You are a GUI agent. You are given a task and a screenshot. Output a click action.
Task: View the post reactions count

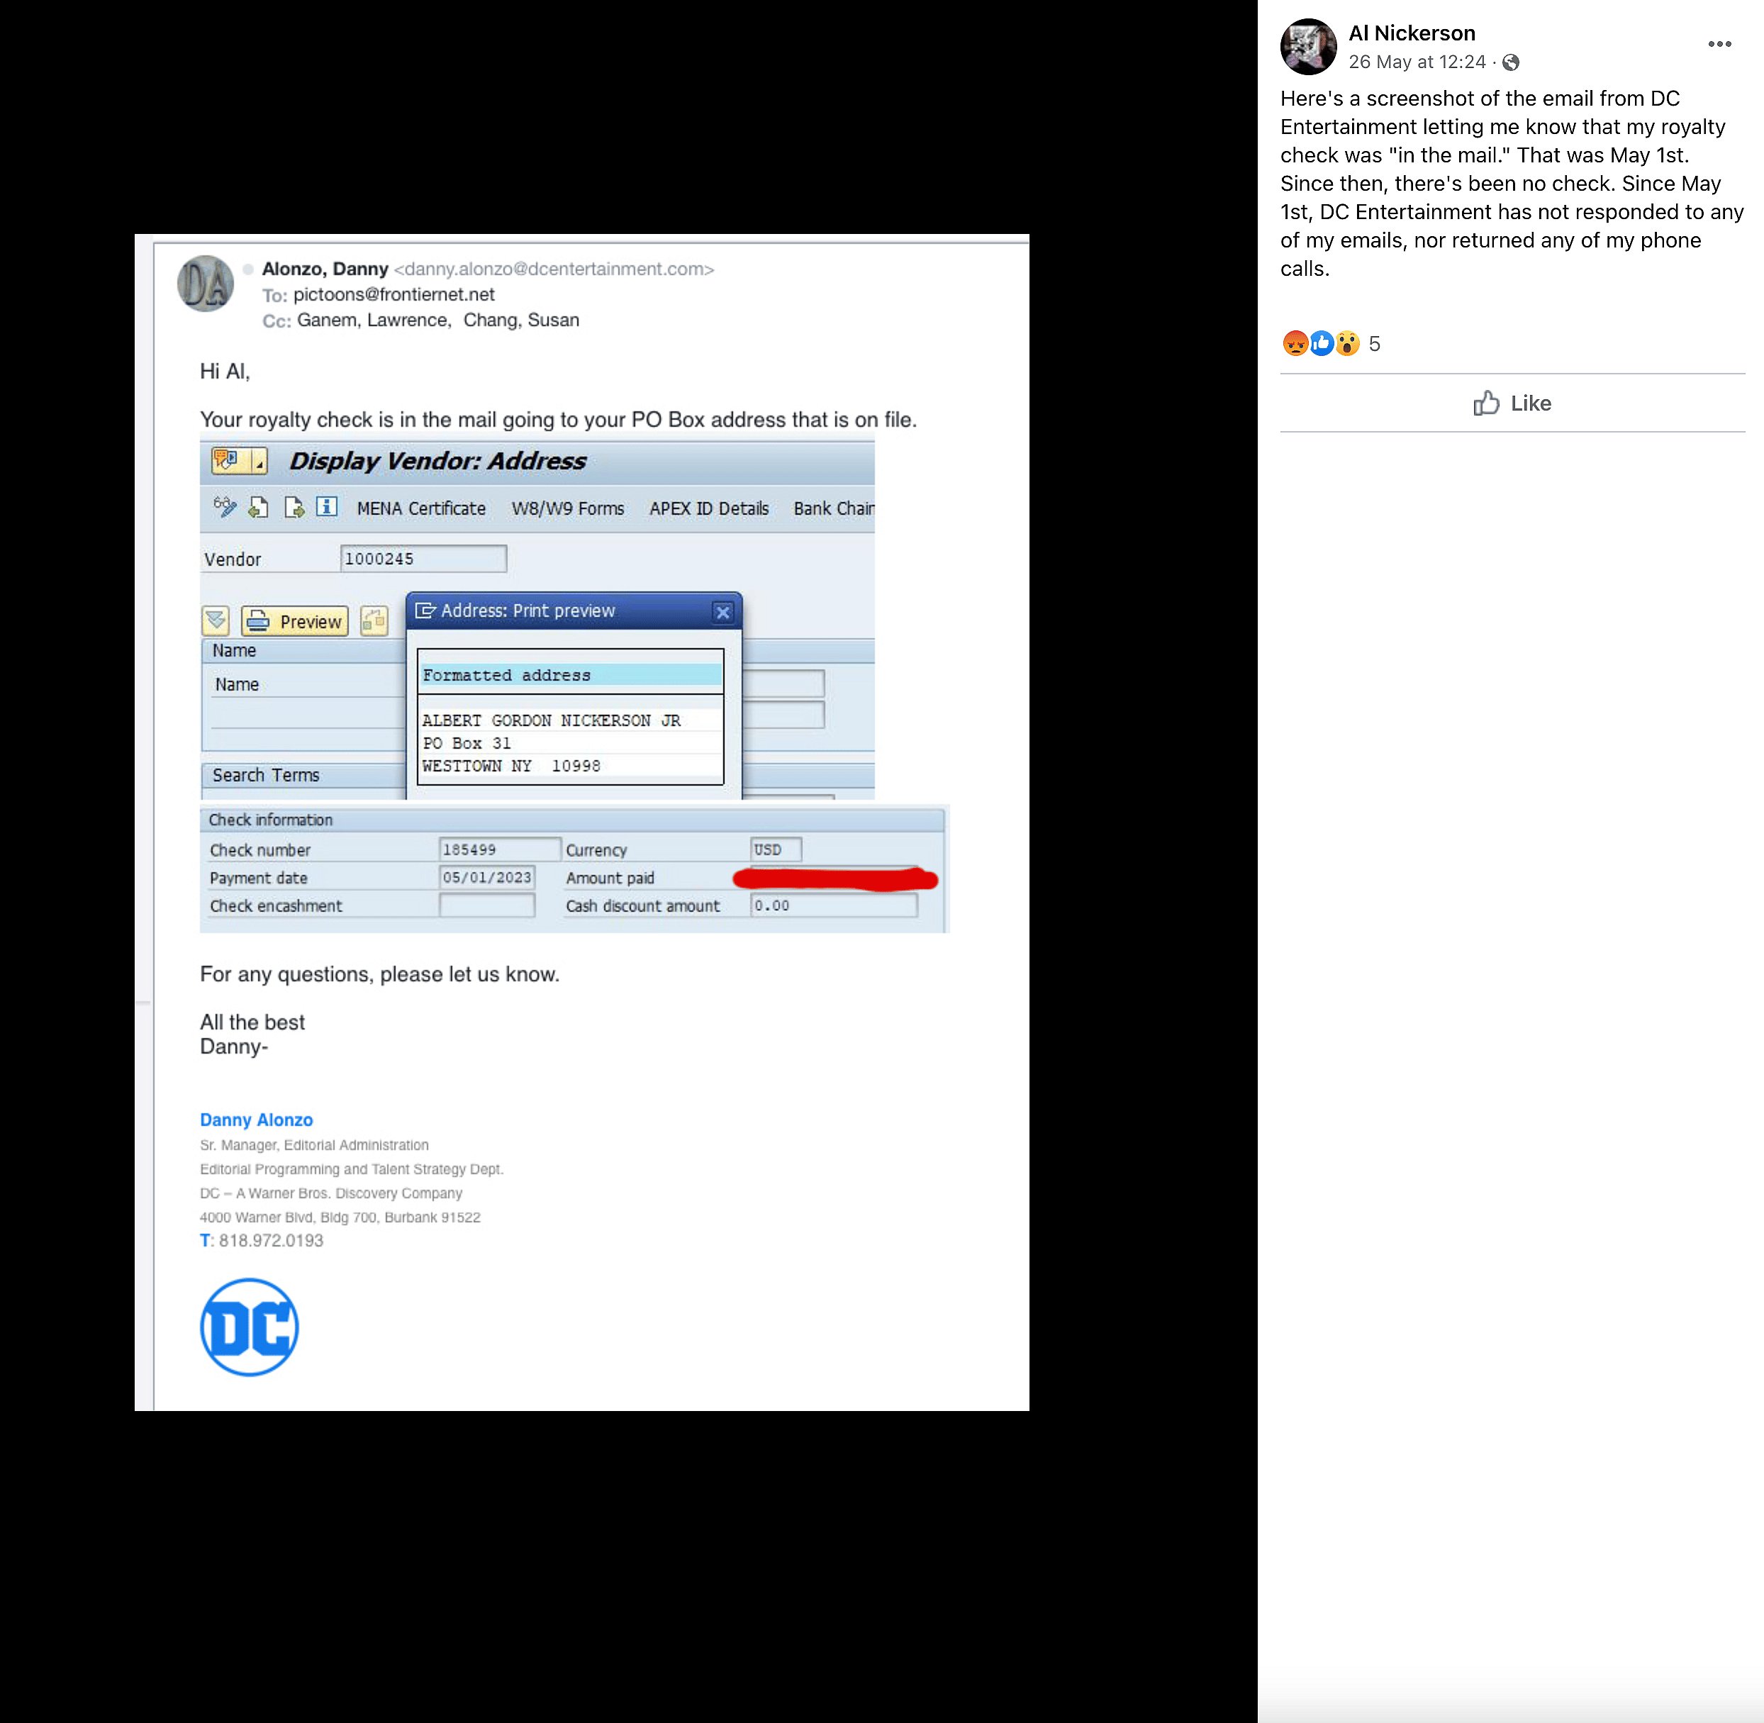[x=1374, y=344]
